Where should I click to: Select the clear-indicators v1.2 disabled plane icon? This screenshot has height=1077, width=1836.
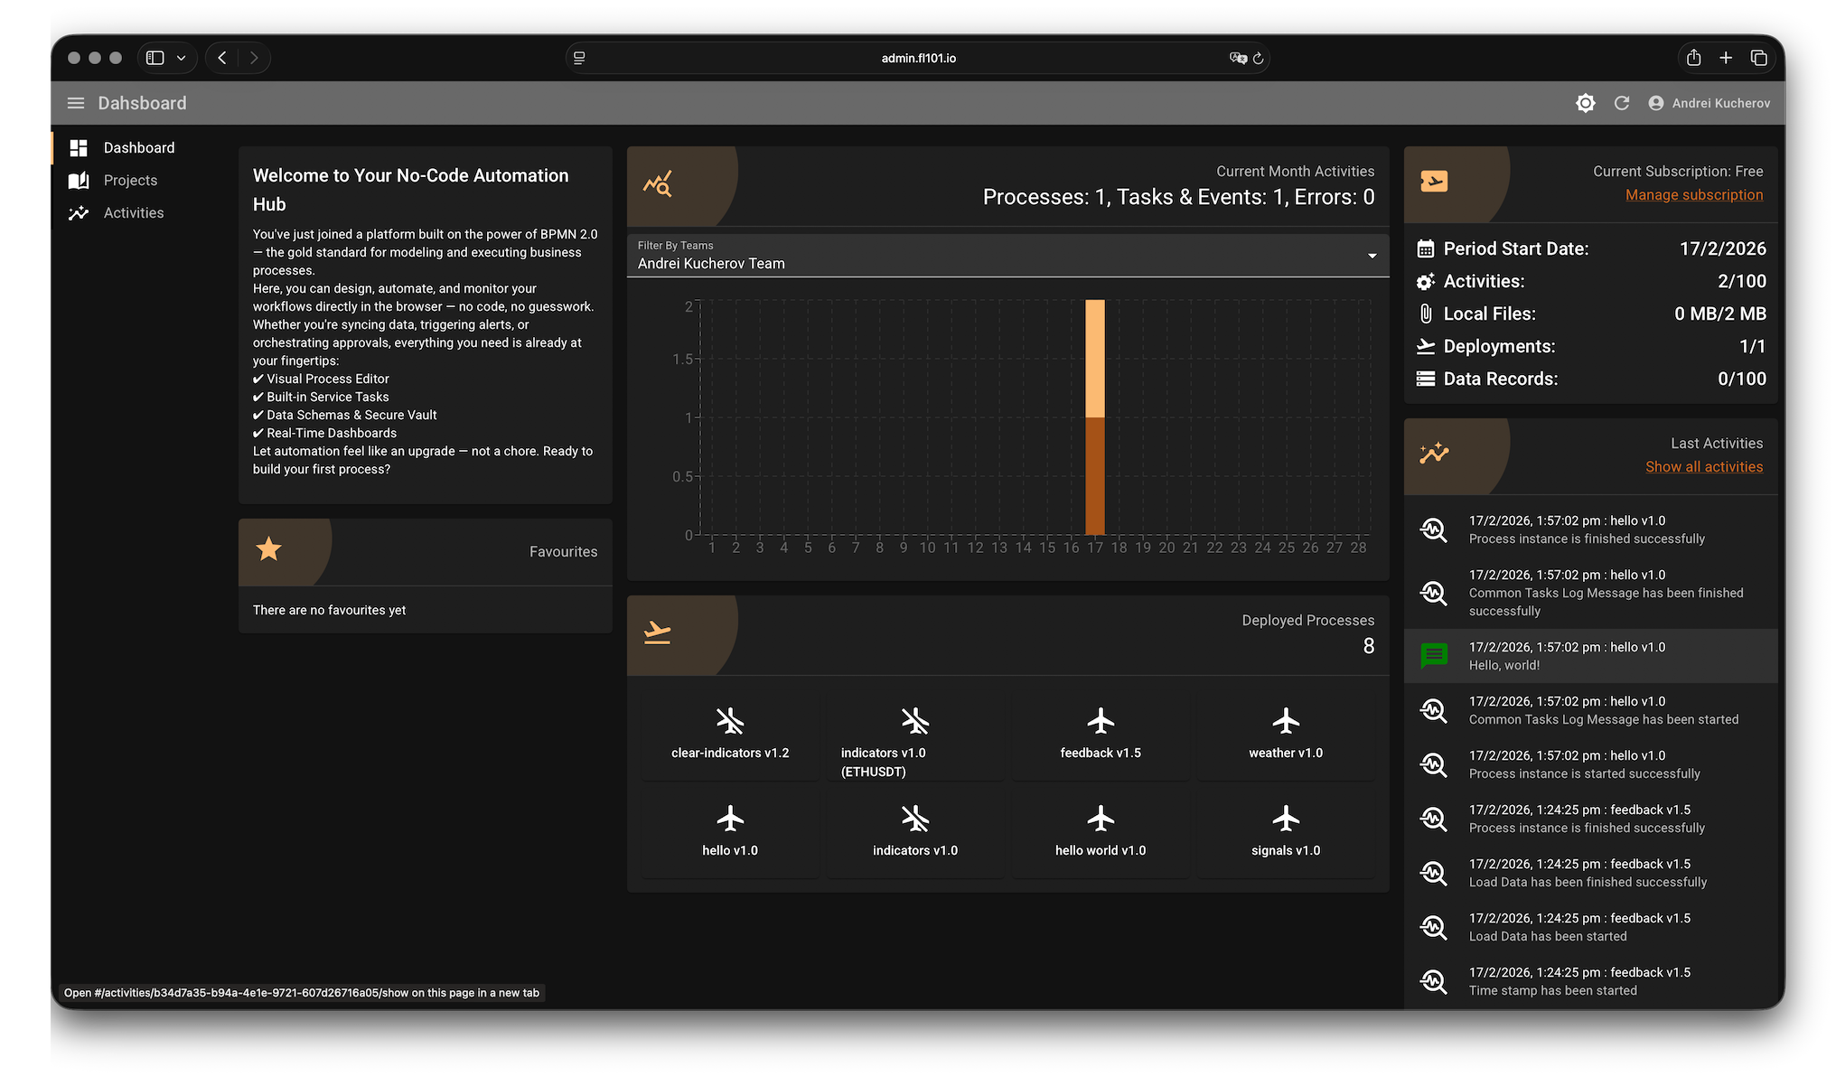click(730, 721)
